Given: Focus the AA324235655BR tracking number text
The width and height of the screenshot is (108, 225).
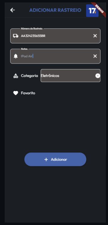Looking at the screenshot, I should tap(33, 36).
